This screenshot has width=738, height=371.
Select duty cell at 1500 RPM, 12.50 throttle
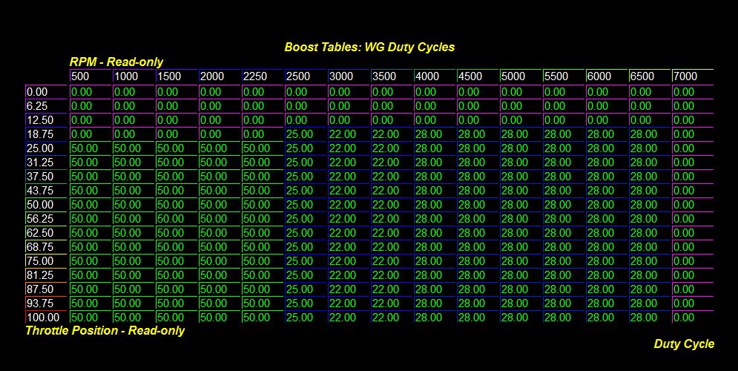click(x=176, y=120)
